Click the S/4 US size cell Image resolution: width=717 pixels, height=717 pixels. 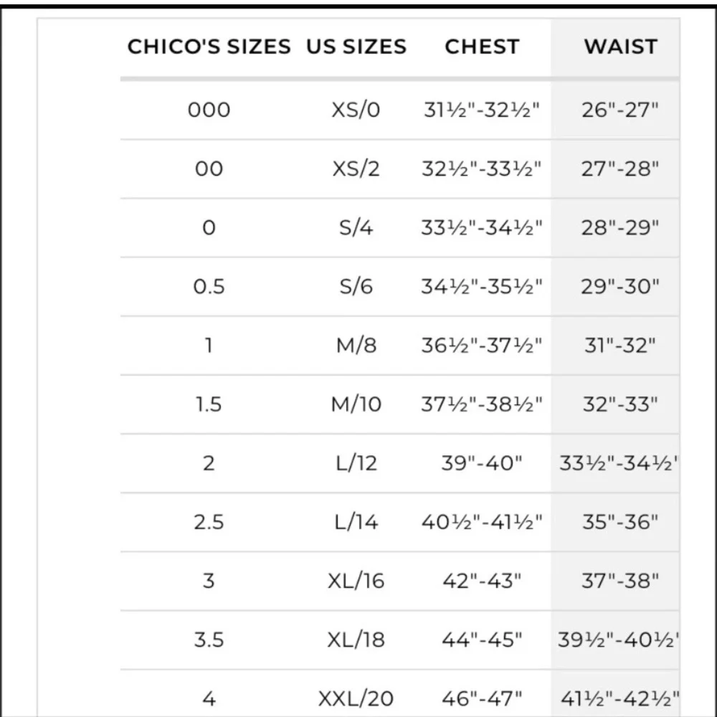coord(356,228)
